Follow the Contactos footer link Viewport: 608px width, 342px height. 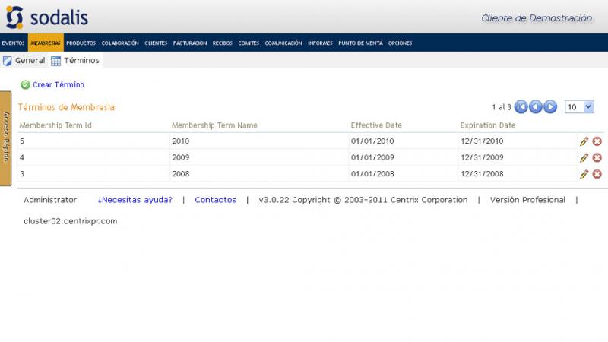point(215,200)
